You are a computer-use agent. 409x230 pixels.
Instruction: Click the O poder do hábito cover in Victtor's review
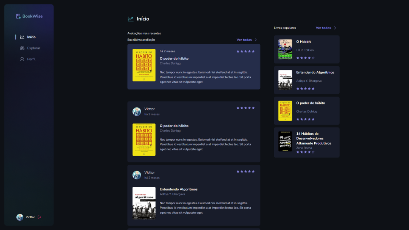pos(144,140)
